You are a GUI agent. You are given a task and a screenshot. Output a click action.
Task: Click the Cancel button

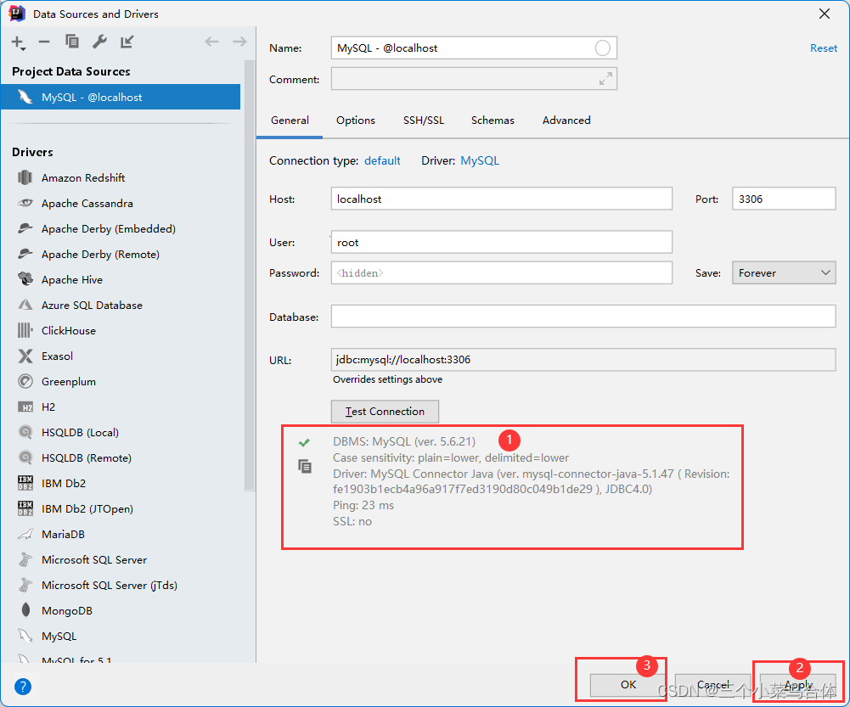pyautogui.click(x=712, y=685)
